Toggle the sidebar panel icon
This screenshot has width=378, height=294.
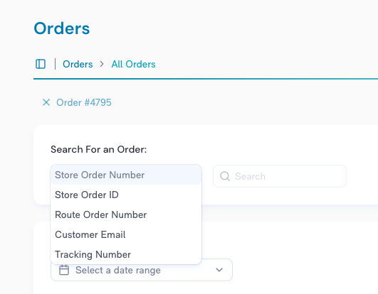coord(41,64)
